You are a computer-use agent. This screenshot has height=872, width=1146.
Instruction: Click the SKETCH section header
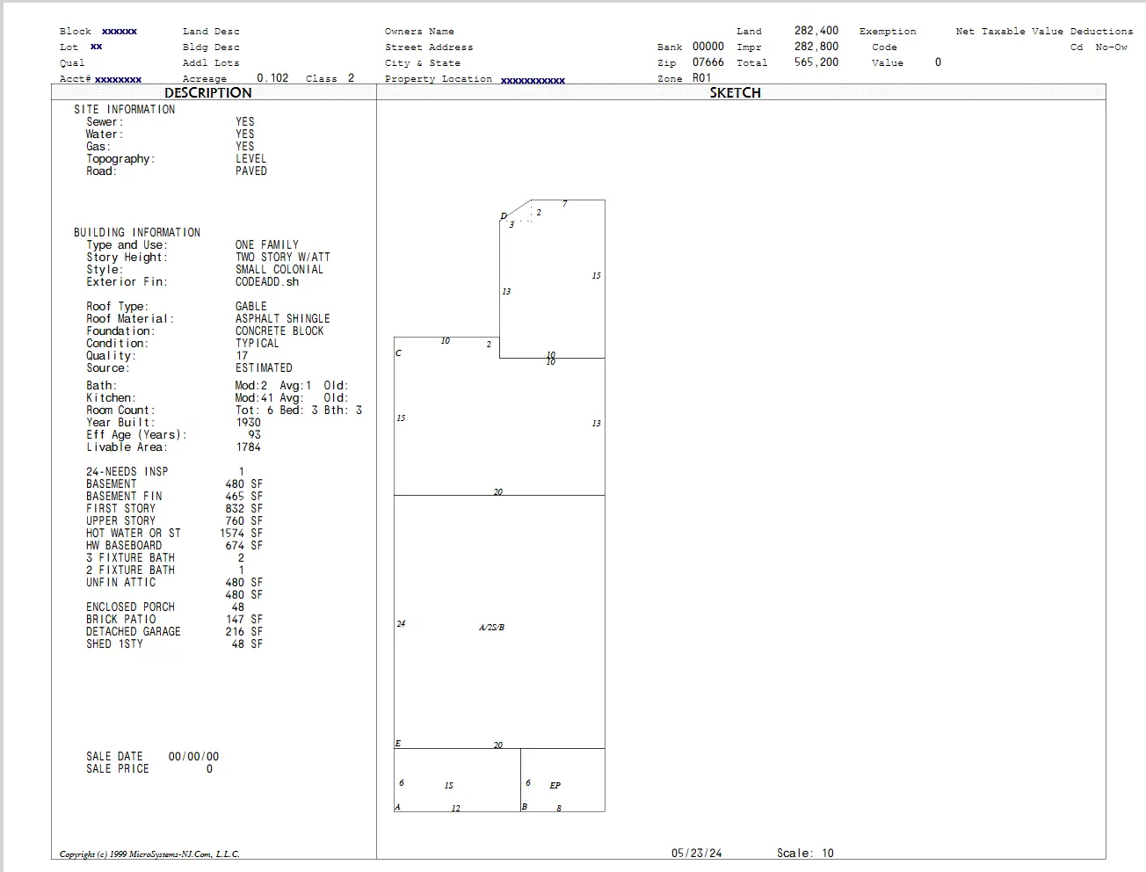(x=735, y=92)
